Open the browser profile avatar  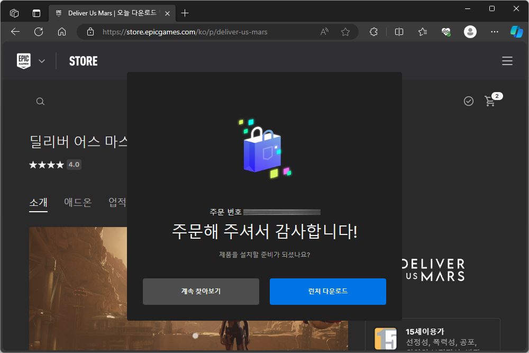470,32
